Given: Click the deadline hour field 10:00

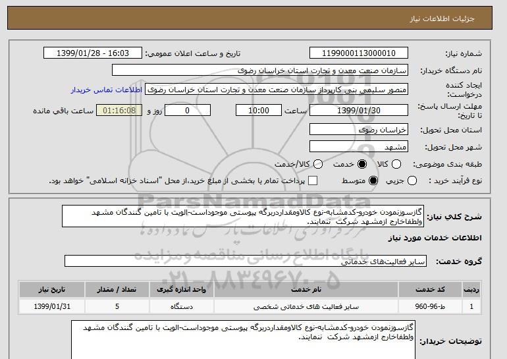Looking at the screenshot, I should point(259,110).
